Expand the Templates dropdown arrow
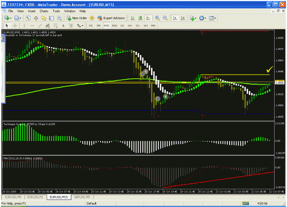Image resolution: width=287 pixels, height=207 pixels. pyautogui.click(x=215, y=18)
